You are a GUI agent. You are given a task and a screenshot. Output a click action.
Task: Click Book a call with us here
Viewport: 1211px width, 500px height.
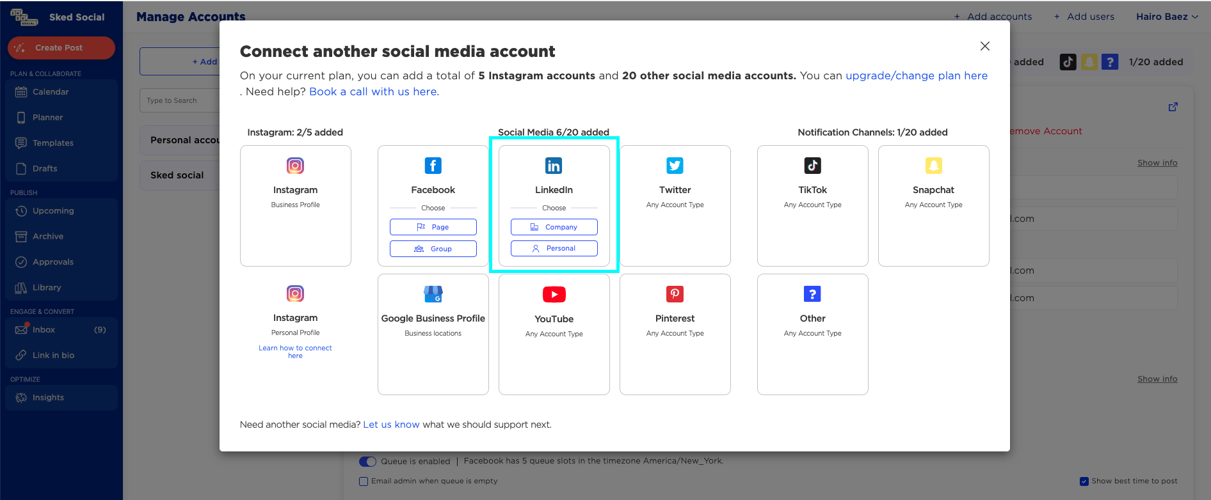(373, 91)
